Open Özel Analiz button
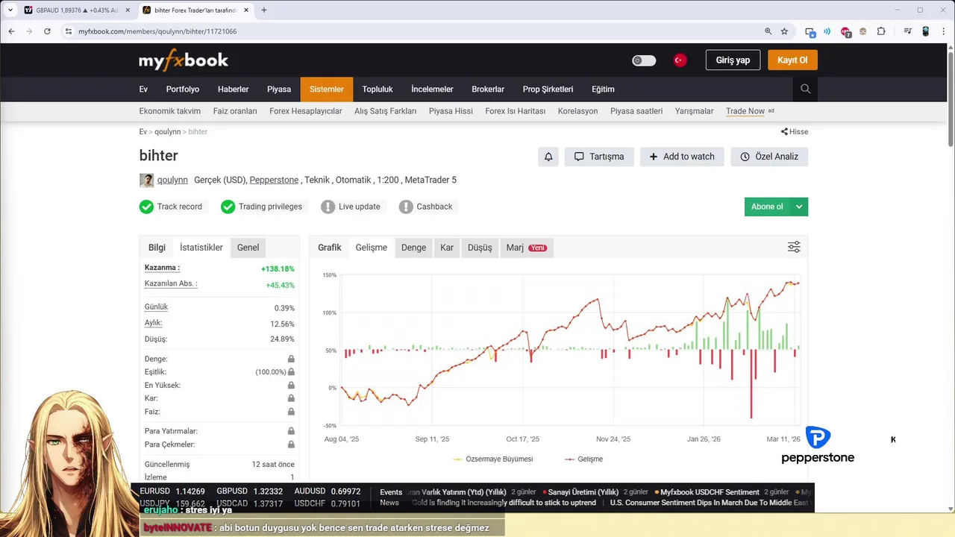Image resolution: width=955 pixels, height=537 pixels. click(x=769, y=157)
